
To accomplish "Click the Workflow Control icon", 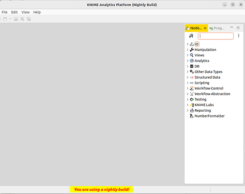I will coord(192,88).
